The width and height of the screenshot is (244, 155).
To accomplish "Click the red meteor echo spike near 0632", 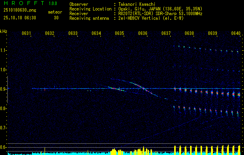I will pos(45,90).
